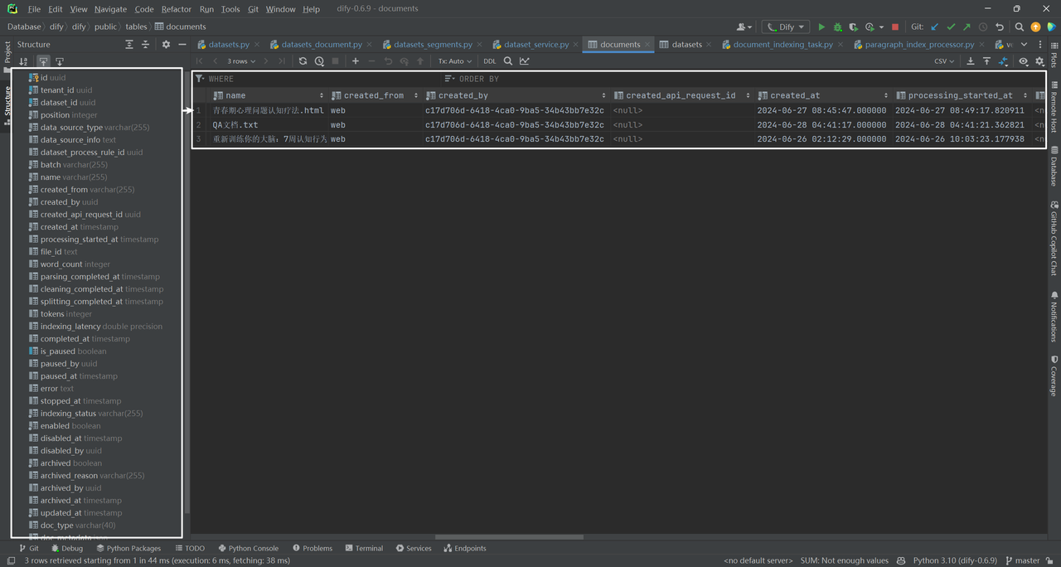Open the master Git branch widget
1061x567 pixels.
click(x=1022, y=560)
